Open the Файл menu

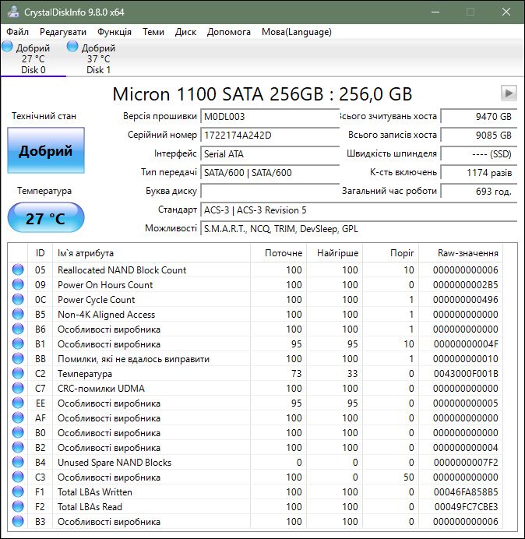click(x=18, y=32)
